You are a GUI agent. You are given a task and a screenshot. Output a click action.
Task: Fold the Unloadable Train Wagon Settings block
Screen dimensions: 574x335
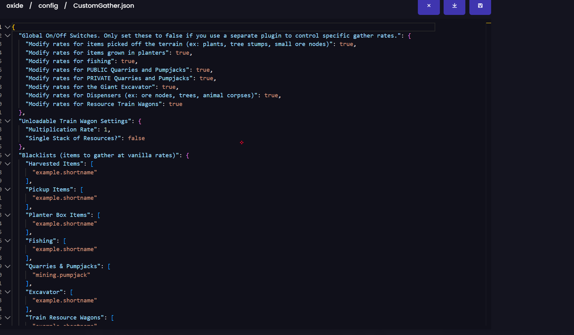(x=7, y=121)
